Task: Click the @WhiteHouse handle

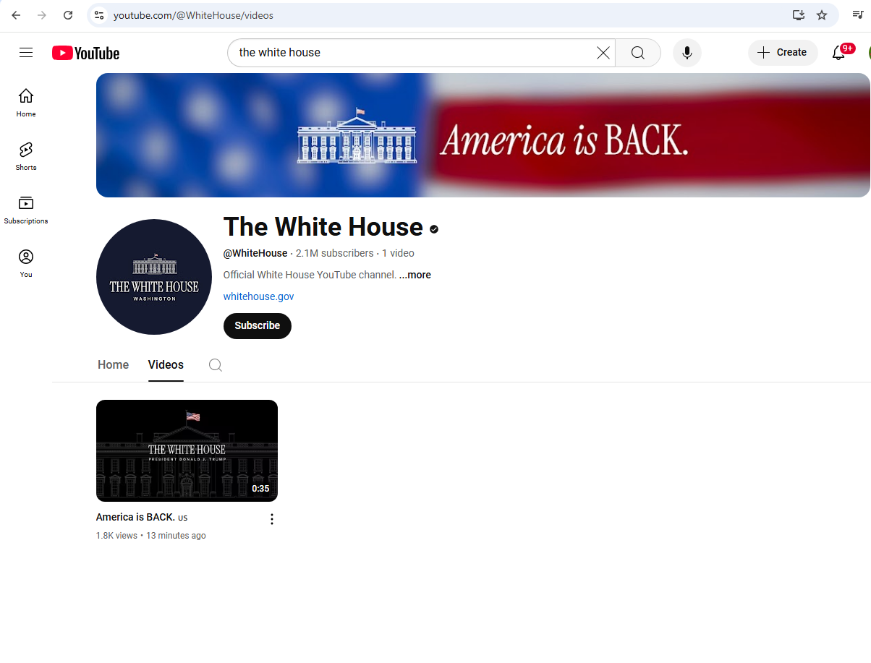Action: 255,253
